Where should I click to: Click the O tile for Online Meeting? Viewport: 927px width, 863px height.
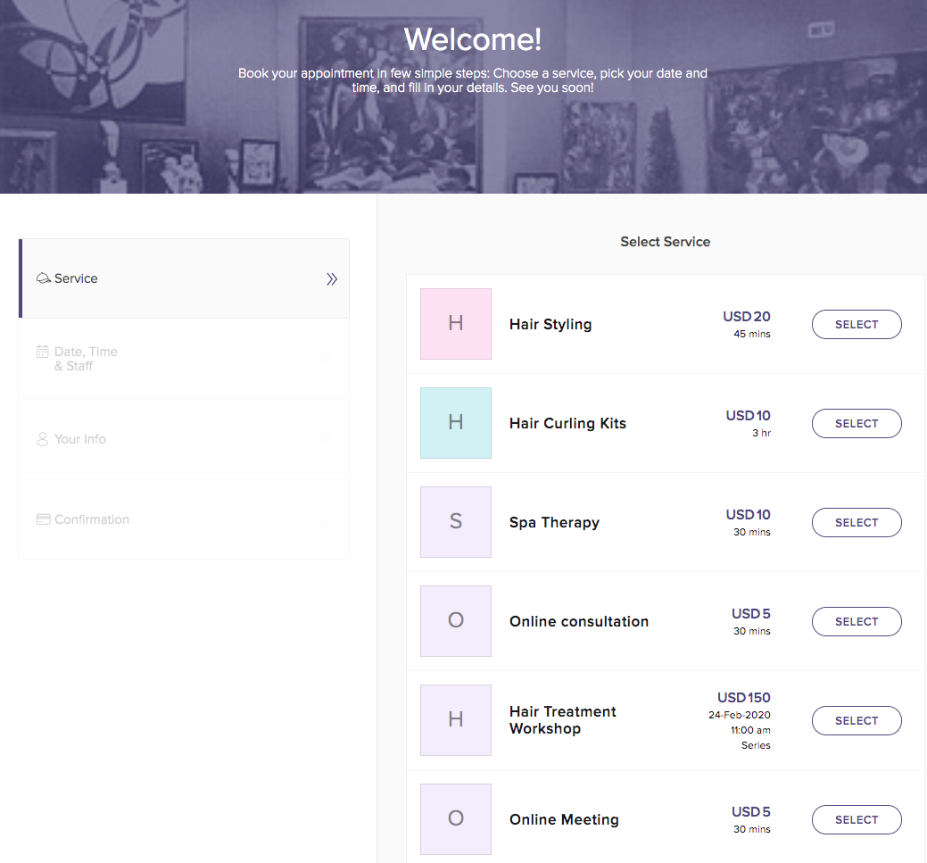pyautogui.click(x=456, y=819)
